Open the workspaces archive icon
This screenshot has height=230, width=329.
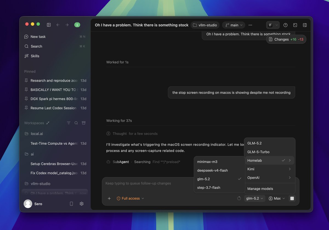pyautogui.click(x=84, y=123)
